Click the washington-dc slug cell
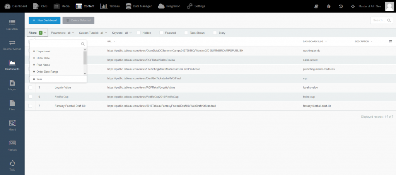This screenshot has width=396, height=175. coord(311,51)
